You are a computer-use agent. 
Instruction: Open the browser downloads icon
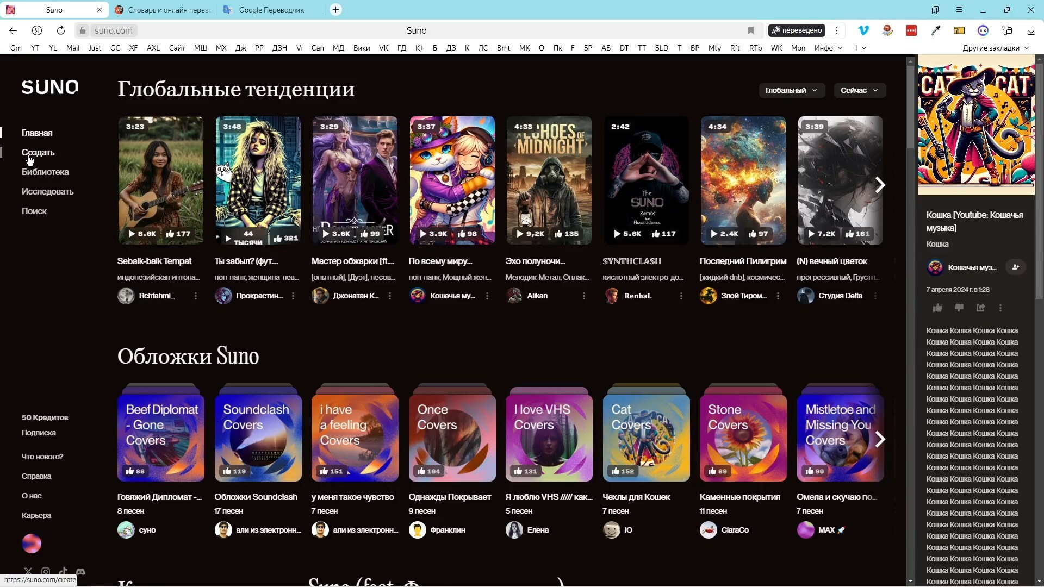1031,30
